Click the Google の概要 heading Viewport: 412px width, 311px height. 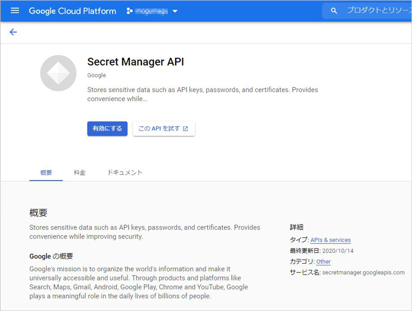[x=51, y=256]
